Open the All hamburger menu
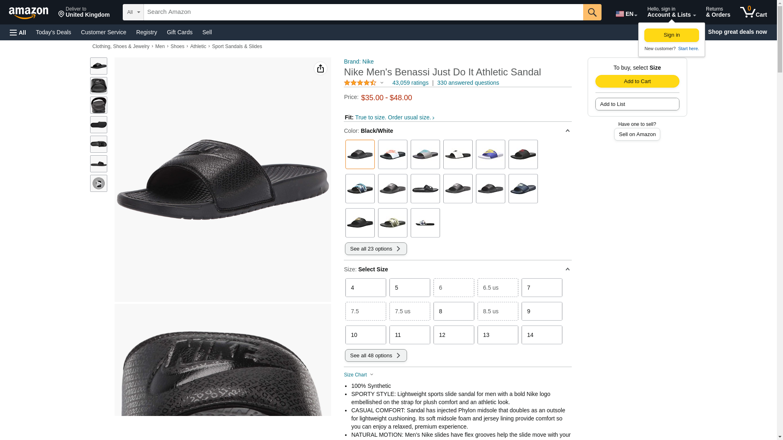783x440 pixels. pos(18,32)
